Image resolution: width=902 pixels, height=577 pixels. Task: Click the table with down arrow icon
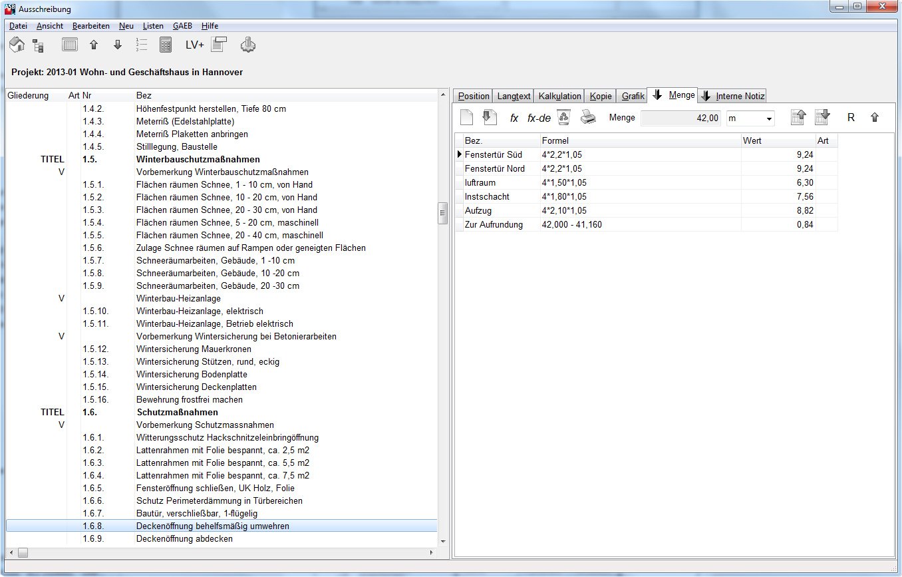point(823,117)
